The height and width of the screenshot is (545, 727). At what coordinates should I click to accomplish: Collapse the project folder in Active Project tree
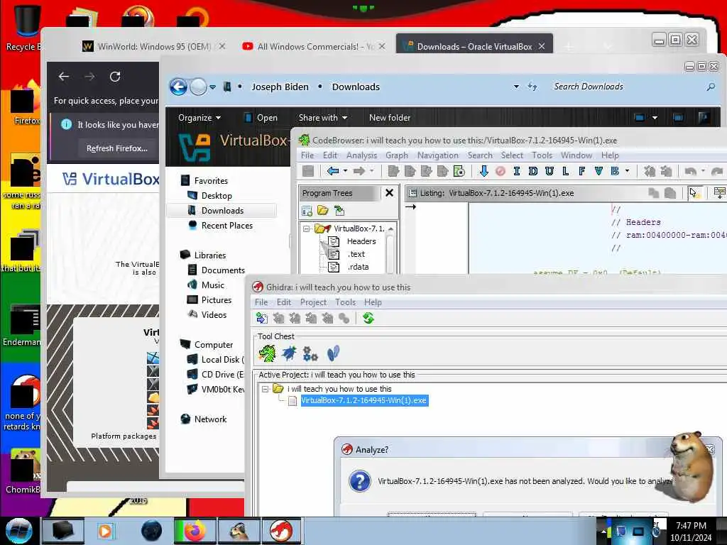[x=265, y=389]
